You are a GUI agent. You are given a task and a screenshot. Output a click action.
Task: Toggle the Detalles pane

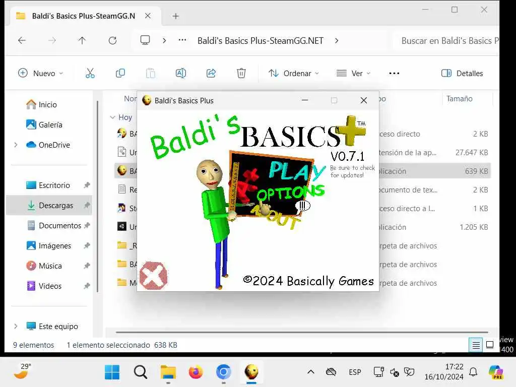pos(462,73)
